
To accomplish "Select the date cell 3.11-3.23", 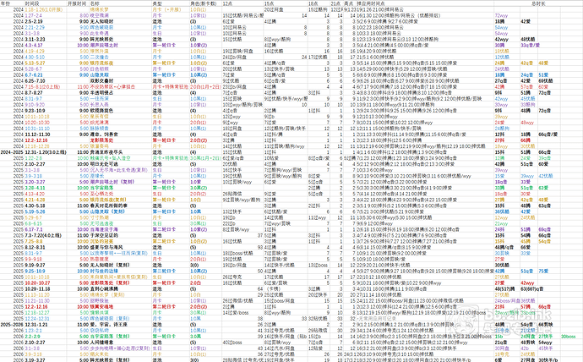I will [35, 39].
